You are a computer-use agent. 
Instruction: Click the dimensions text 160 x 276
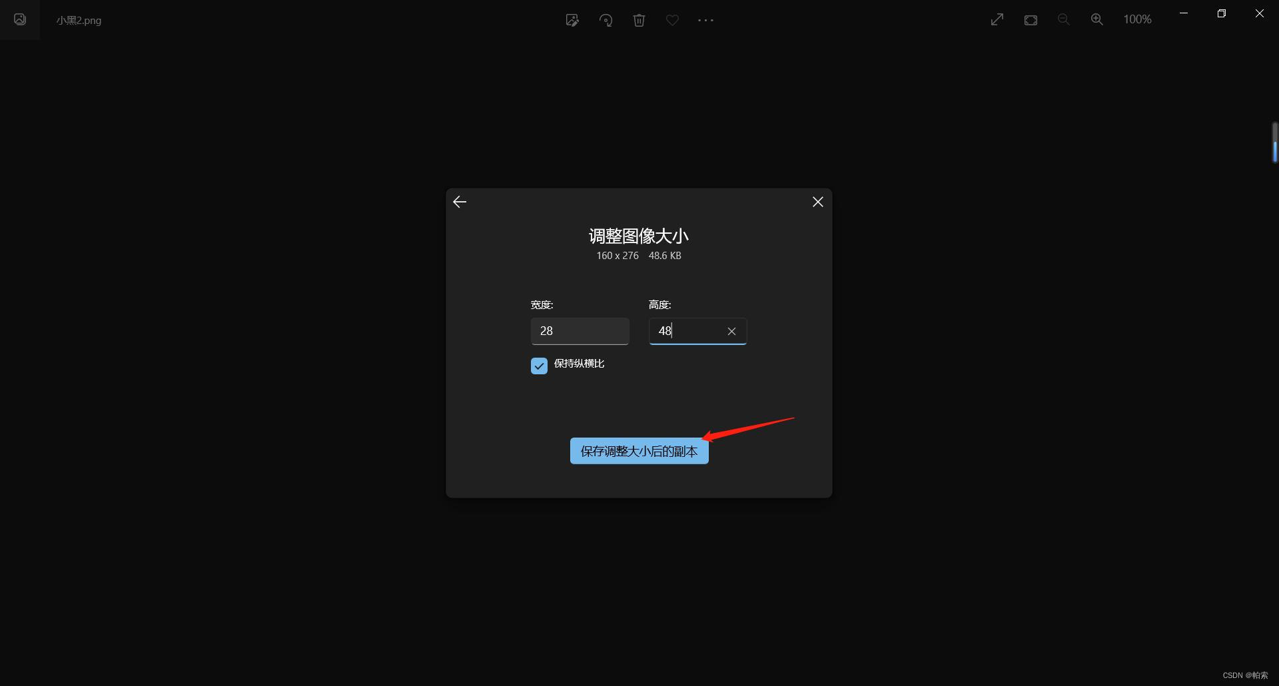click(x=618, y=256)
